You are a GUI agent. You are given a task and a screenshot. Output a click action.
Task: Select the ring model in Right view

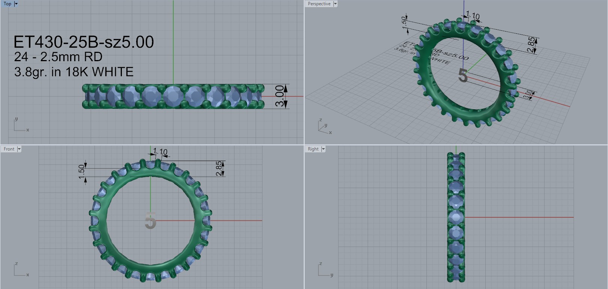456,217
